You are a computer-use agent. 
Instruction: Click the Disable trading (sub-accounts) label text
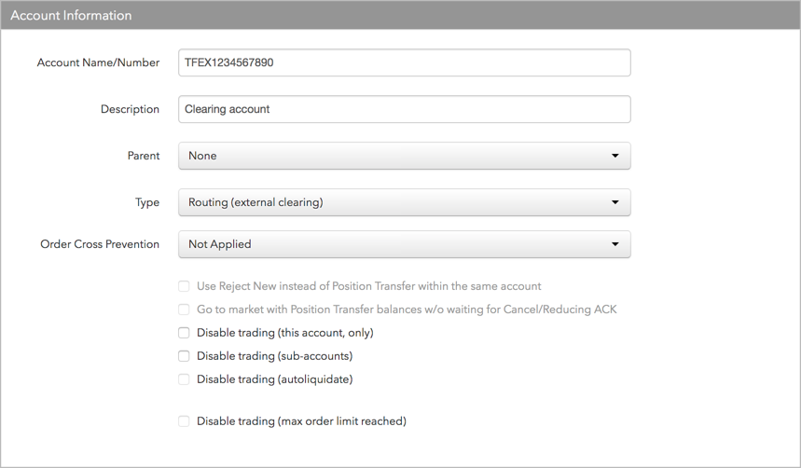tap(275, 356)
